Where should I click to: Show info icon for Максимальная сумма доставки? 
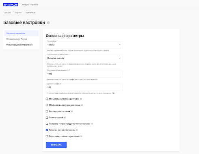[82, 105]
